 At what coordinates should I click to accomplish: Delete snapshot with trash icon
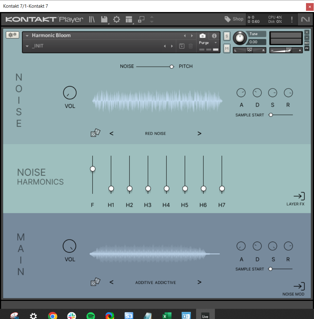coord(191,46)
